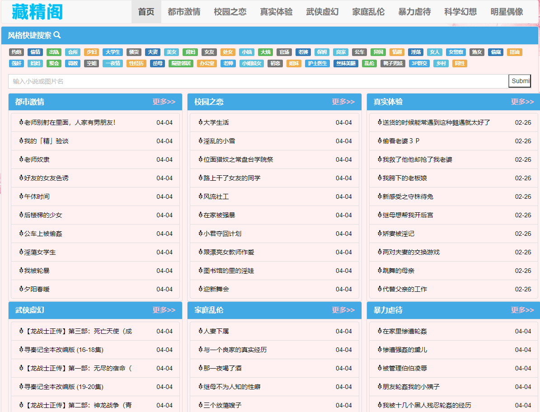Open 【龙战士正传】第一部：无尽的宿命
The width and height of the screenshot is (540, 412).
click(78, 368)
